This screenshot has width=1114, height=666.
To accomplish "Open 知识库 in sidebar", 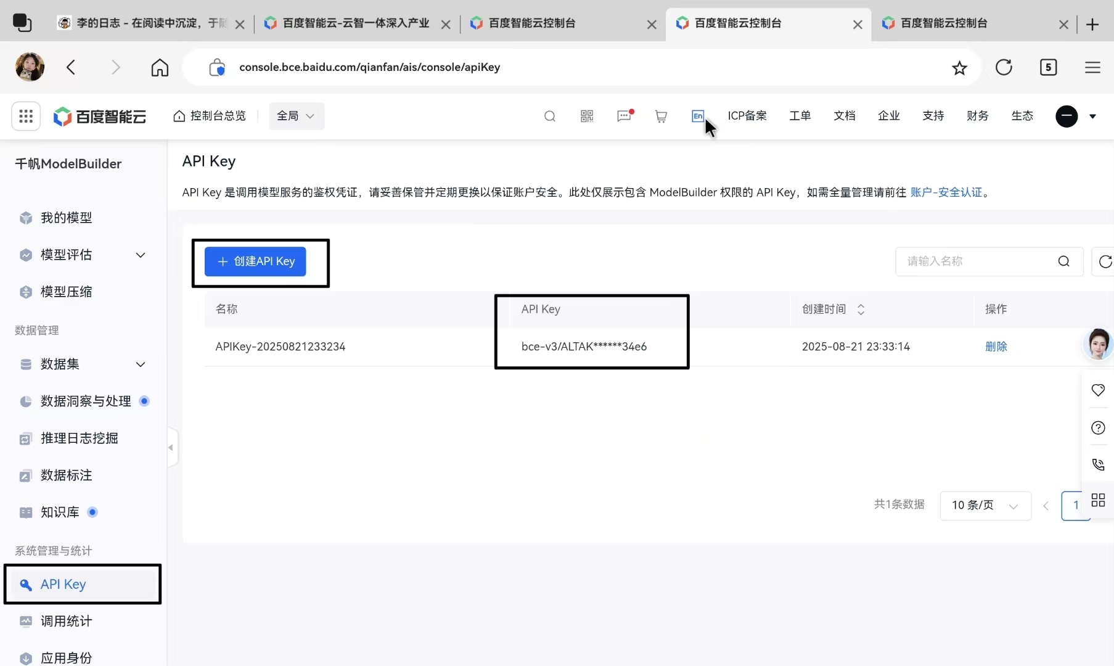I will [x=60, y=512].
